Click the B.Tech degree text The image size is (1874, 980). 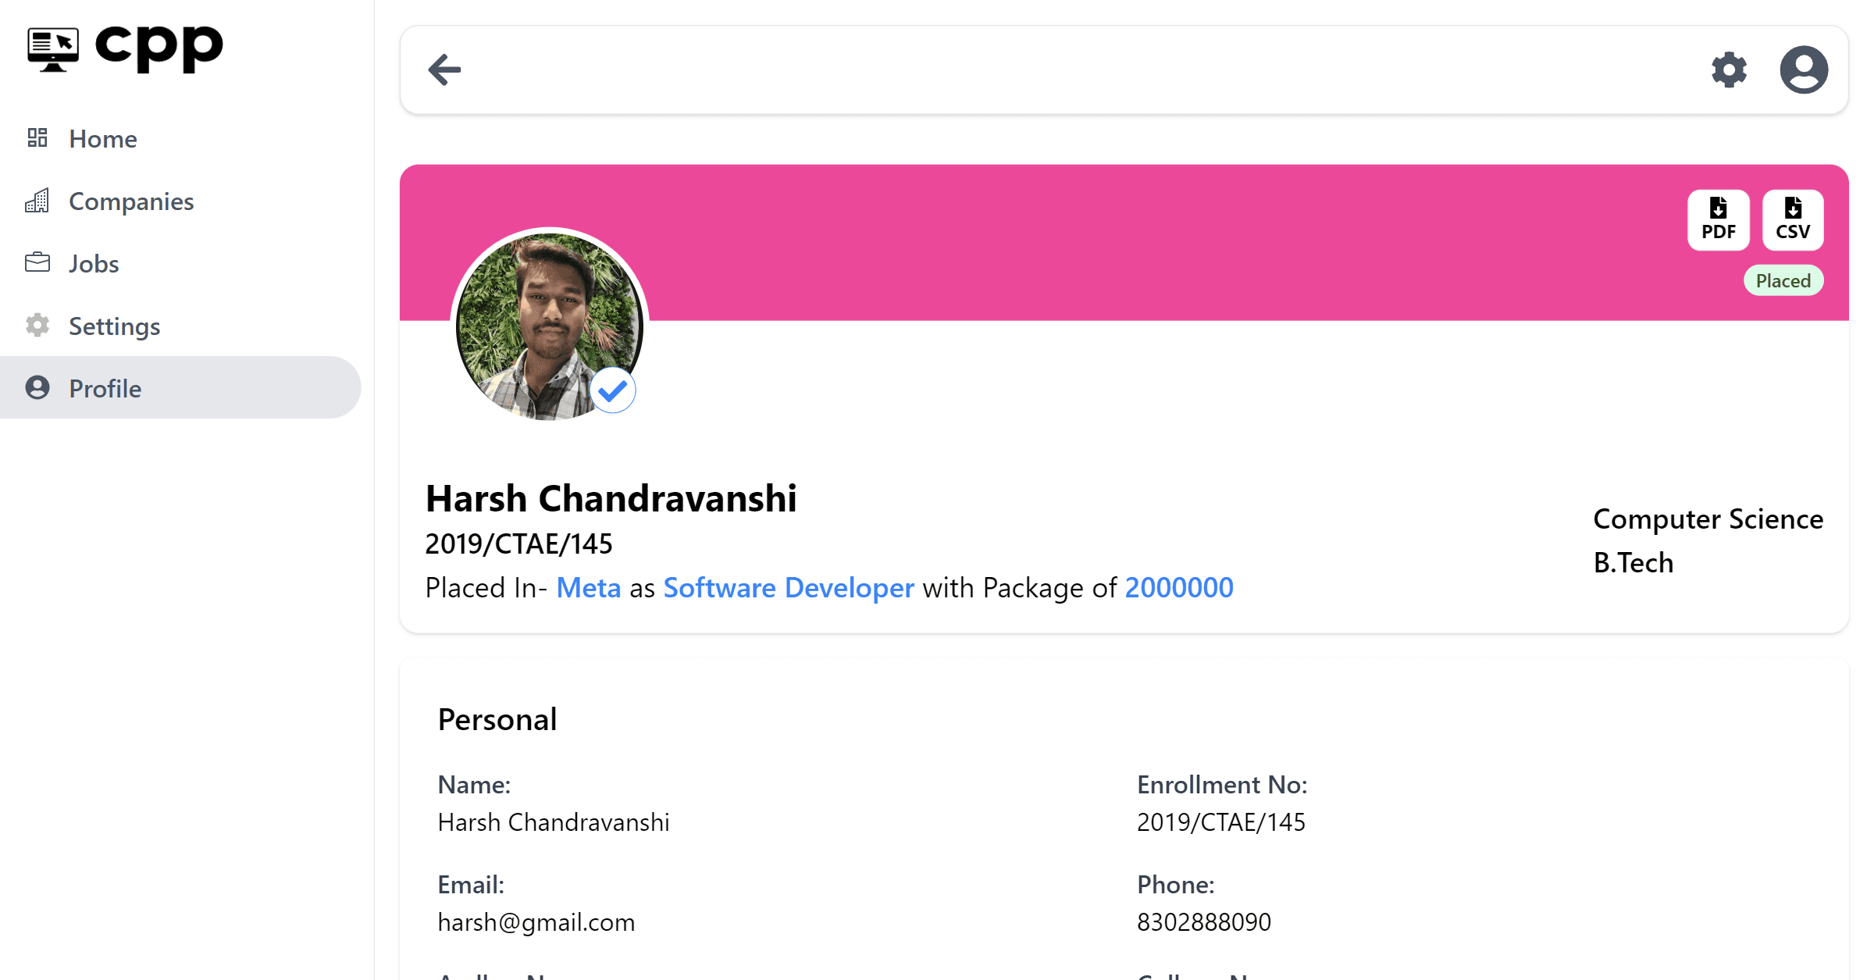(1633, 562)
